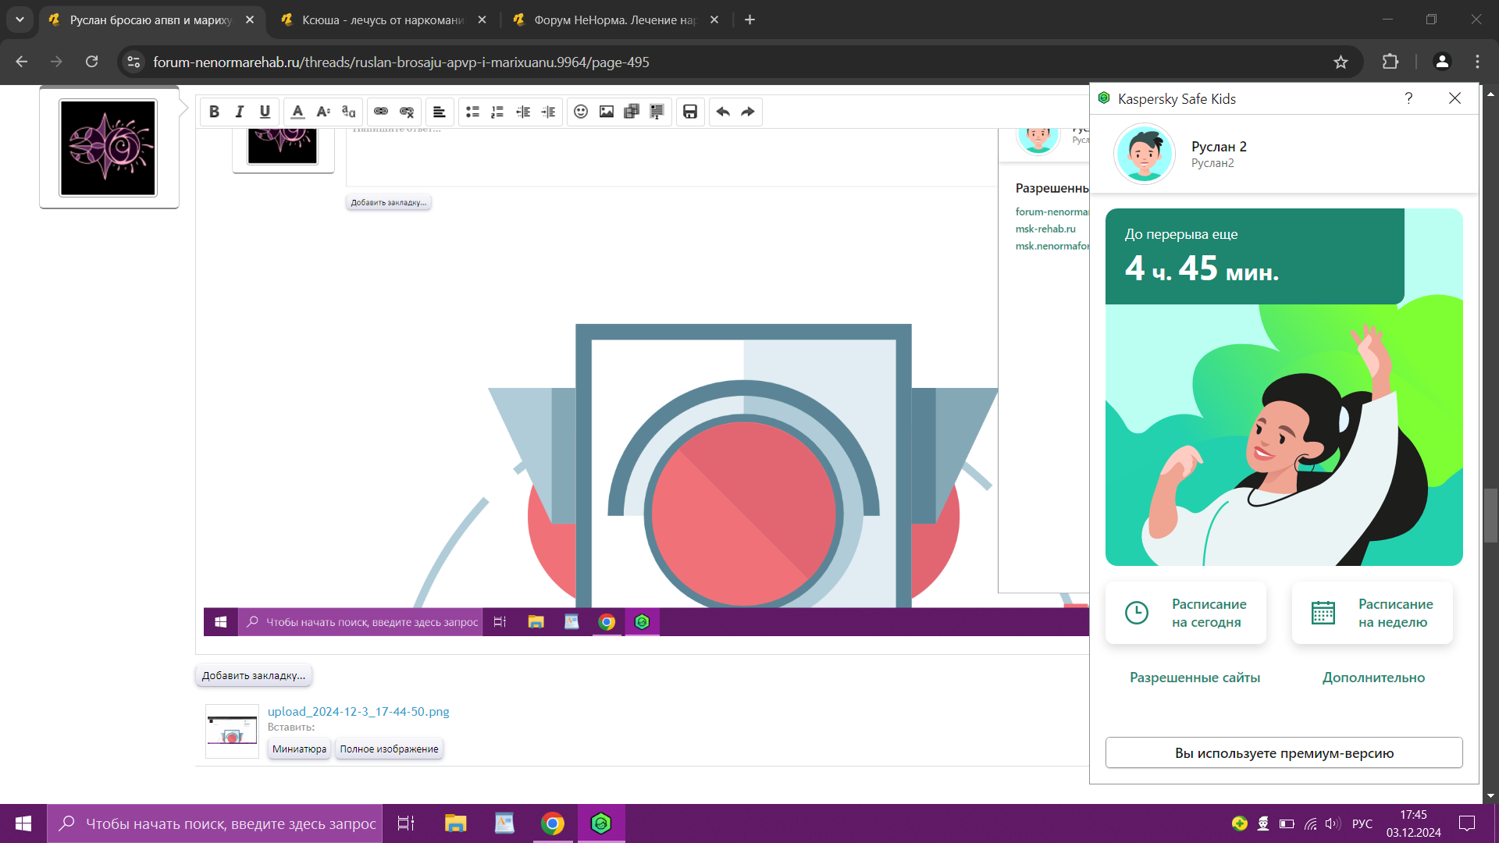The image size is (1499, 843).
Task: Open Kaspersky Safe Kids taskbar icon
Action: (601, 823)
